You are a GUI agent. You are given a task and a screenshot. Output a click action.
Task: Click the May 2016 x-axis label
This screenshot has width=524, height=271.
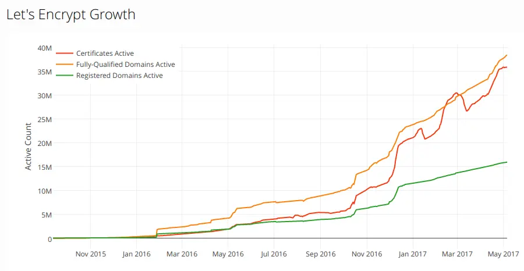[228, 254]
